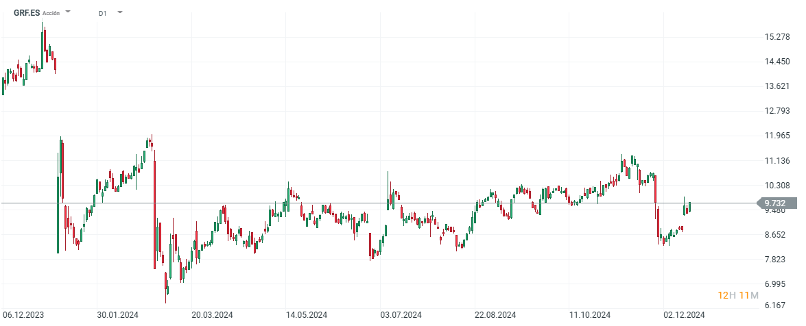Click the 20.03.2024 time axis label
The image size is (806, 326).
coord(213,315)
